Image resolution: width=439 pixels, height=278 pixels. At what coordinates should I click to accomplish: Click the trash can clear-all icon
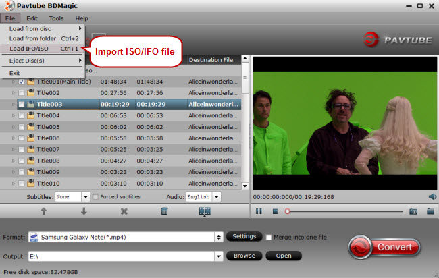coord(164,211)
